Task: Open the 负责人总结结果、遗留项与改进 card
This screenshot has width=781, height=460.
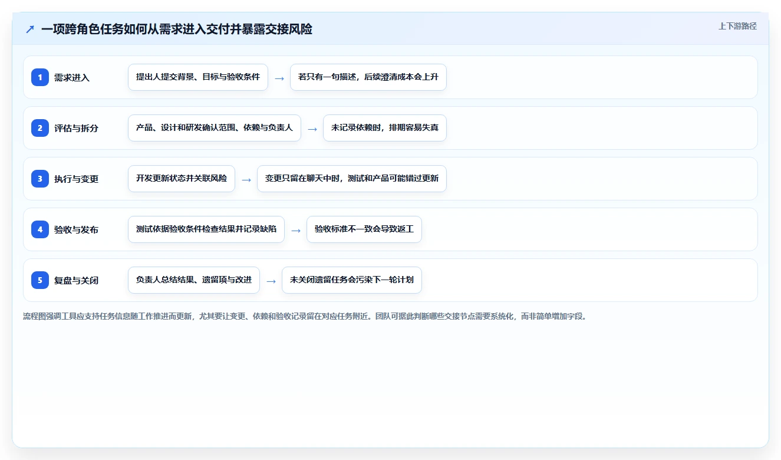Action: coord(194,280)
